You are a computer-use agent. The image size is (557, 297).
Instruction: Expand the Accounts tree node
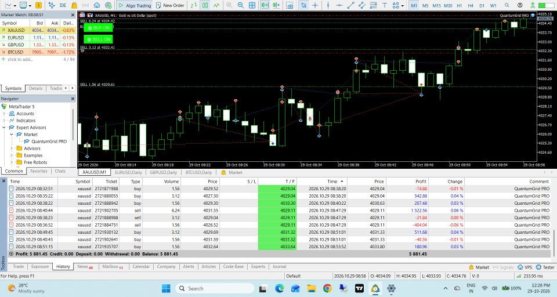click(4, 114)
